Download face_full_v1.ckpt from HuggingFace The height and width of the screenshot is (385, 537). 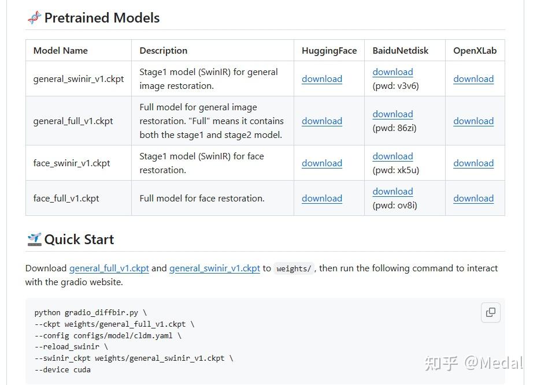322,199
